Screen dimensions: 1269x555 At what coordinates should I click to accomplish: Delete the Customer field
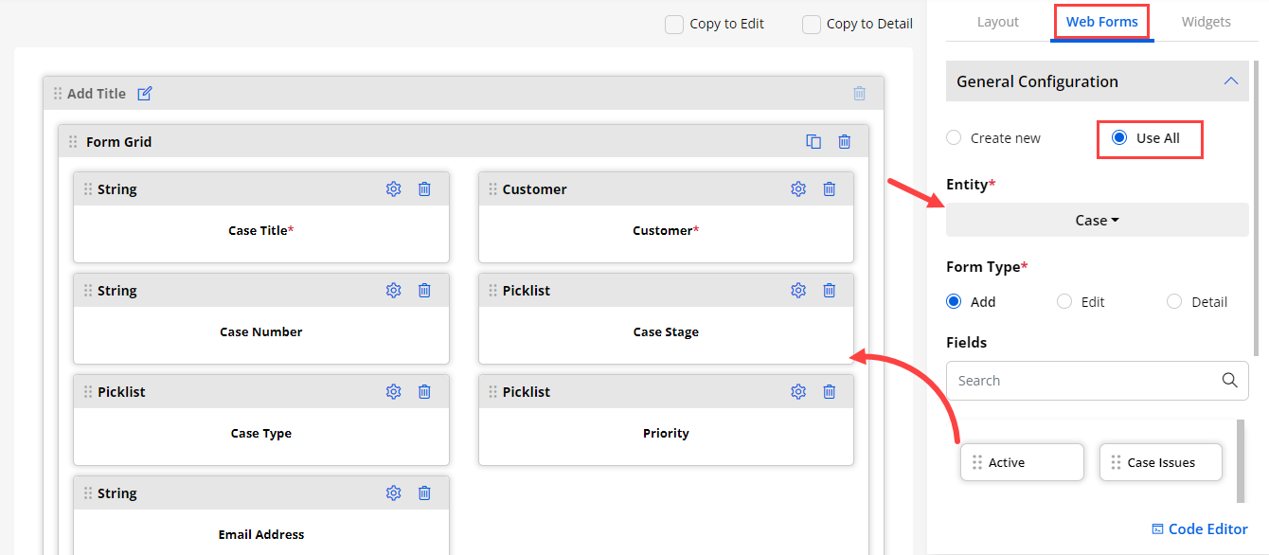click(830, 189)
